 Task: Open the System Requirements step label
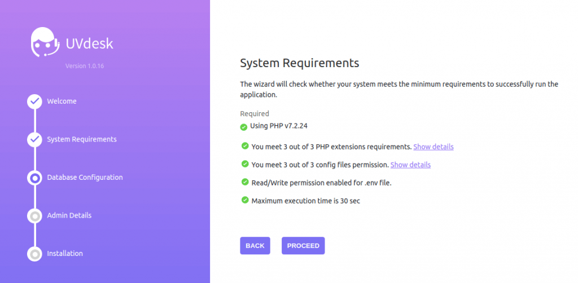pyautogui.click(x=82, y=139)
